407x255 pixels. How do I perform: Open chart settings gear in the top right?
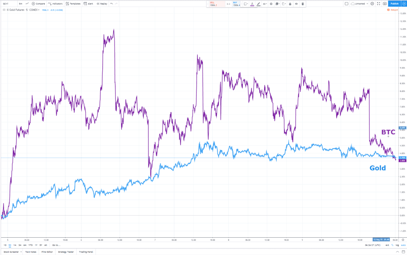pos(372,3)
